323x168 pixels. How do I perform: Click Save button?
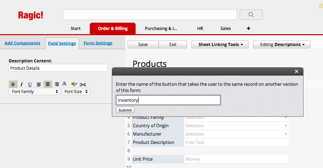(143, 45)
